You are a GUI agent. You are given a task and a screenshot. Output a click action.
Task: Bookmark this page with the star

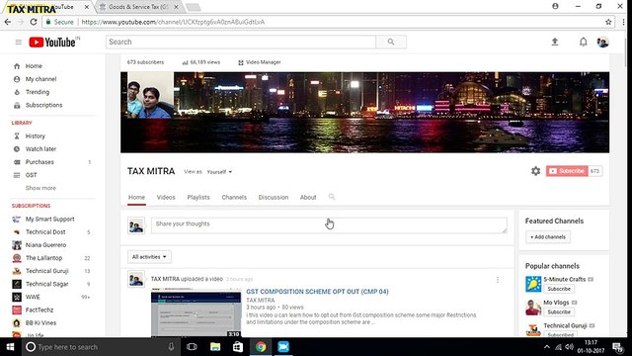point(608,22)
